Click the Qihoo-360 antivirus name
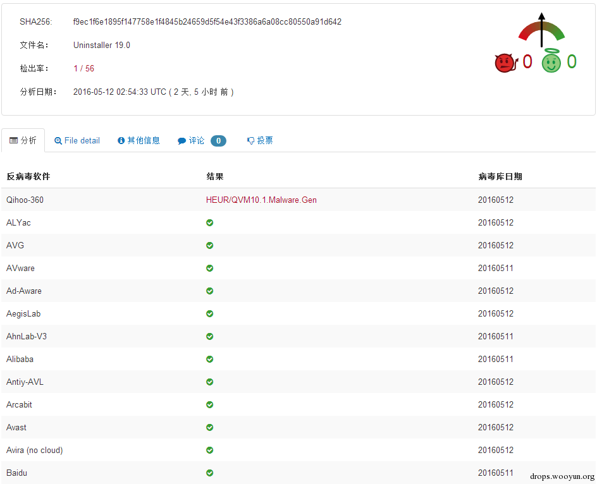Viewport: 597px width, 484px height. click(x=25, y=200)
